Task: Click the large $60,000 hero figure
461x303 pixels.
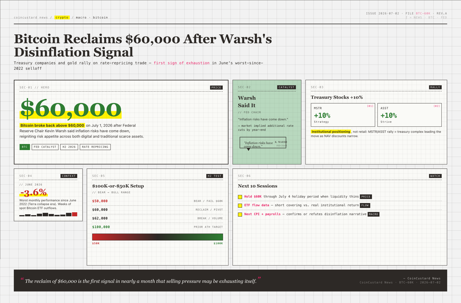Action: 71,109
